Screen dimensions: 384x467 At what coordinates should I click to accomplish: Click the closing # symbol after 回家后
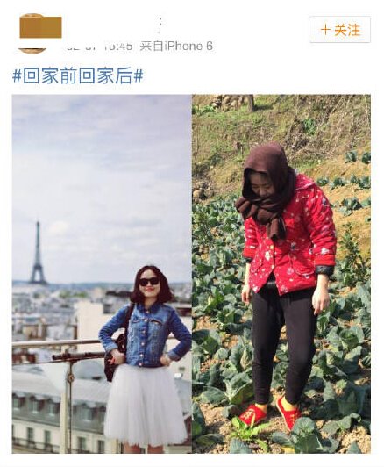(x=139, y=77)
